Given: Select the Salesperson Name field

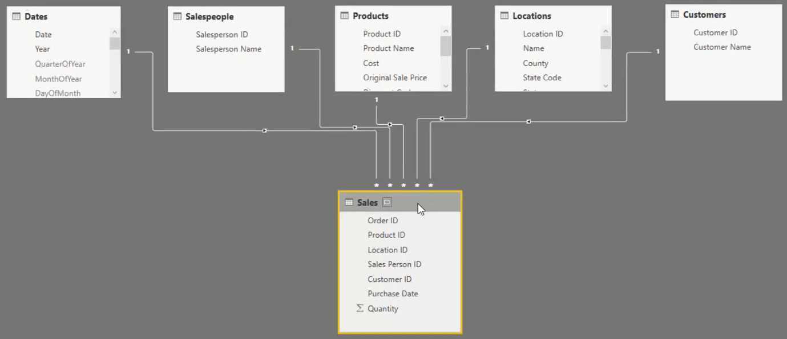Looking at the screenshot, I should click(x=229, y=49).
